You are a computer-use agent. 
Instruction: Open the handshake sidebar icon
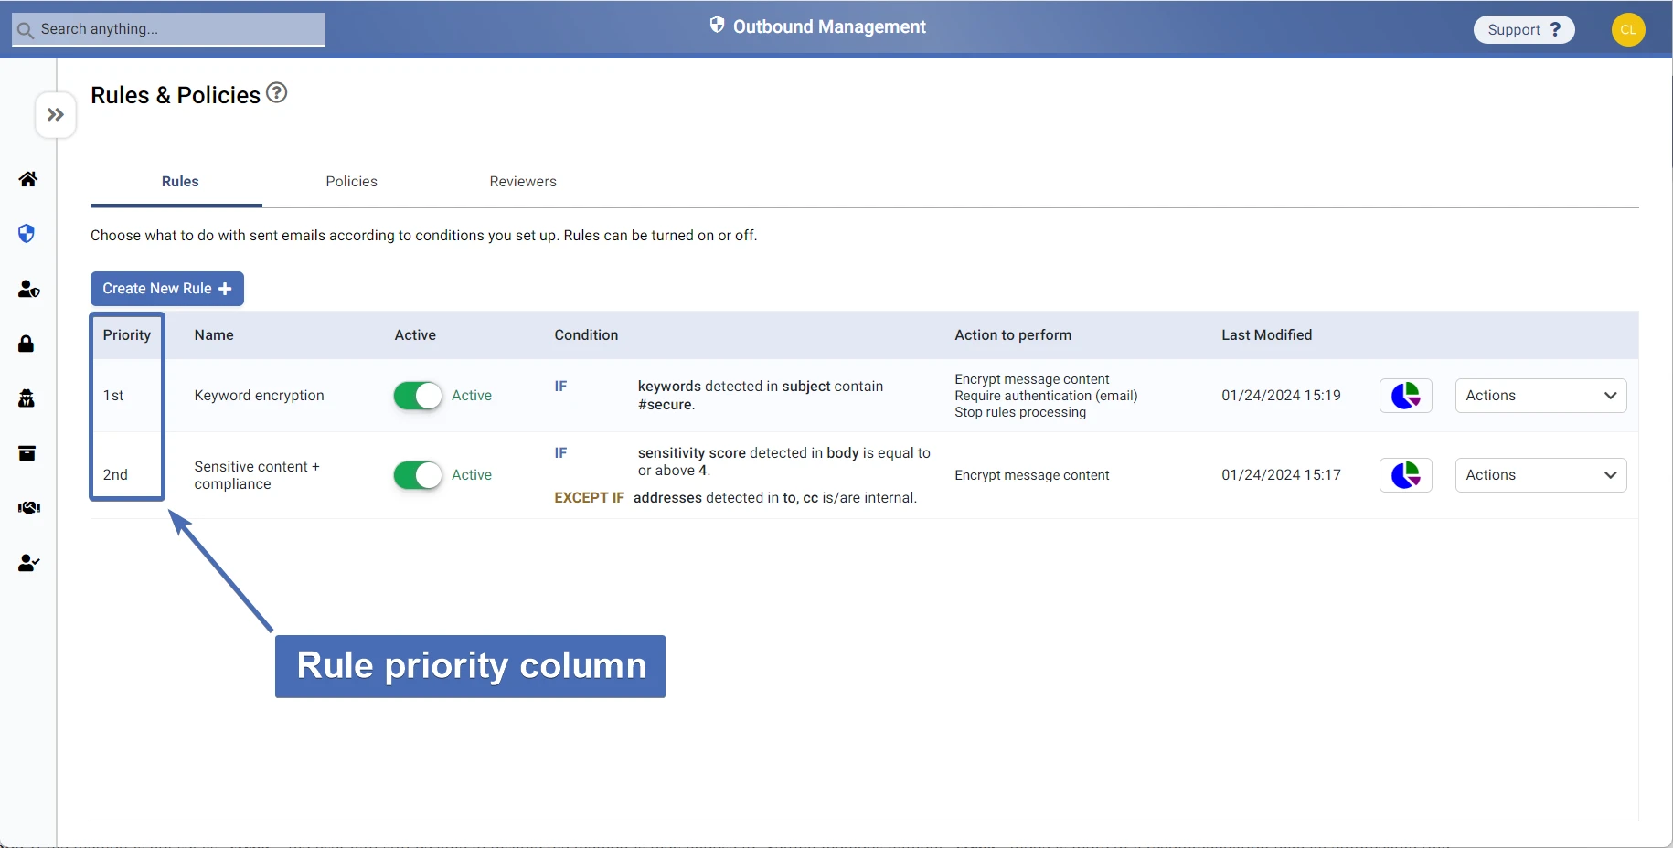click(29, 508)
